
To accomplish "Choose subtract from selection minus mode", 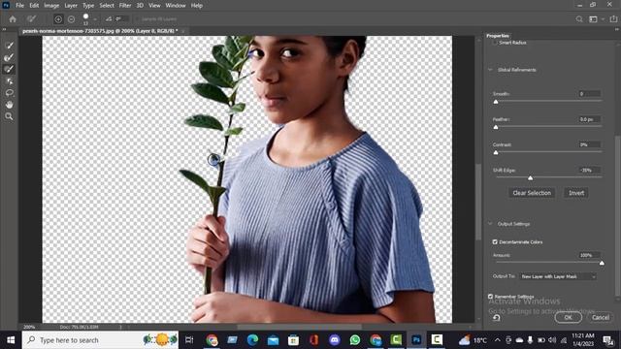I will tap(71, 19).
